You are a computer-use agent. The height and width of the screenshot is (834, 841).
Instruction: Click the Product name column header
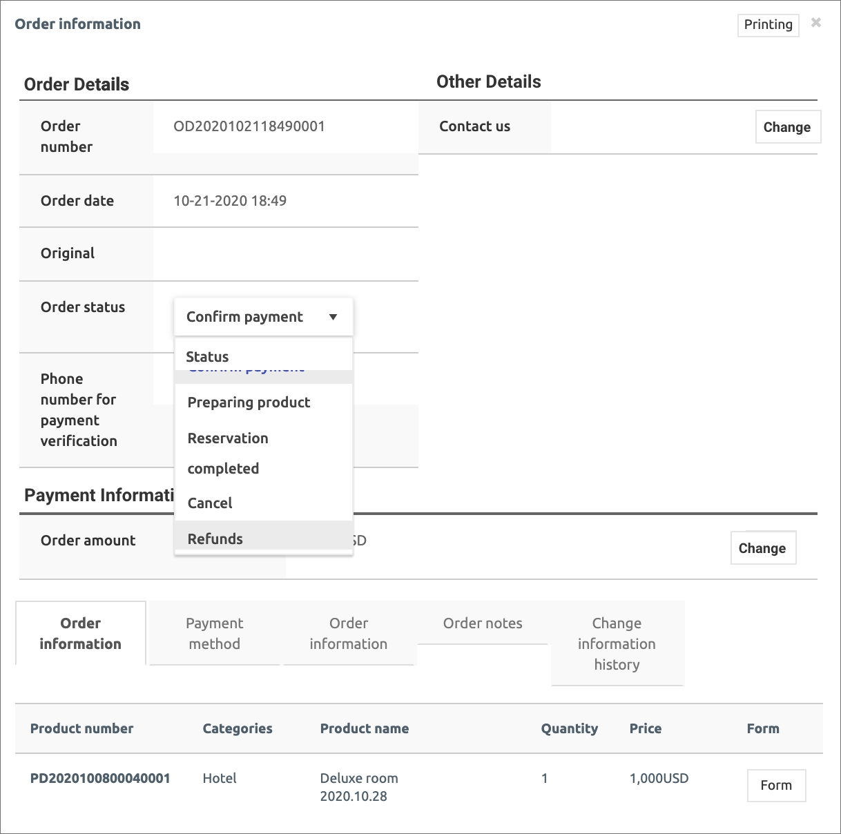(365, 728)
